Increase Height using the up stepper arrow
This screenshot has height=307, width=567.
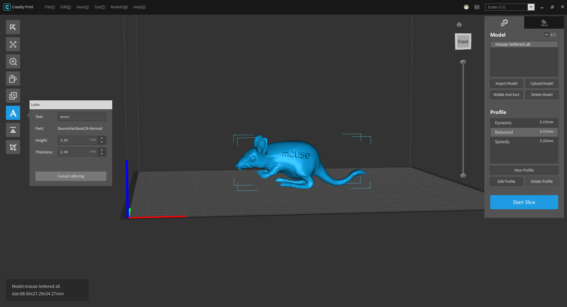(x=102, y=138)
